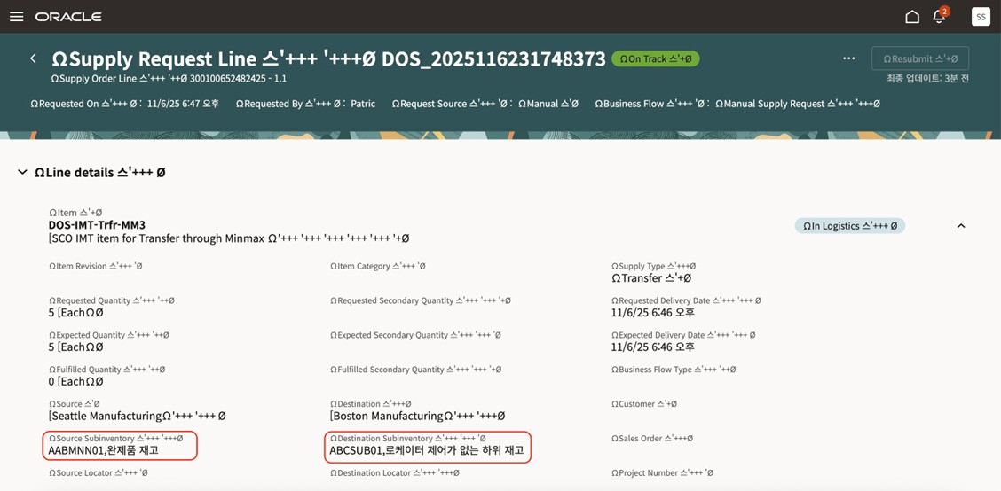The image size is (1001, 491).
Task: Click the Request Source value Manual
Action: (x=548, y=104)
